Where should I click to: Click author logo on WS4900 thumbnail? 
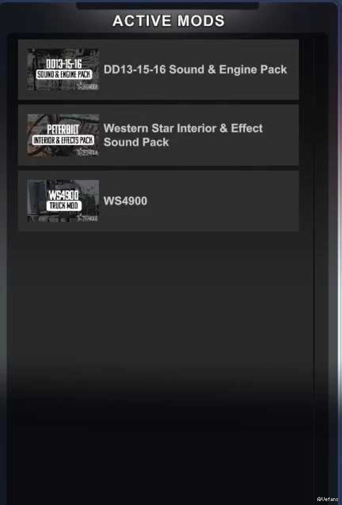coord(88,218)
